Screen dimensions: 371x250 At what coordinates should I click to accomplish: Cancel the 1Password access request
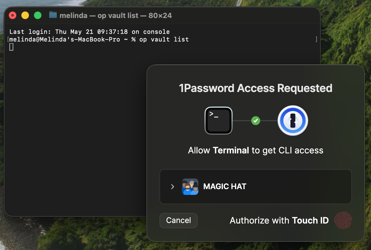click(x=178, y=221)
